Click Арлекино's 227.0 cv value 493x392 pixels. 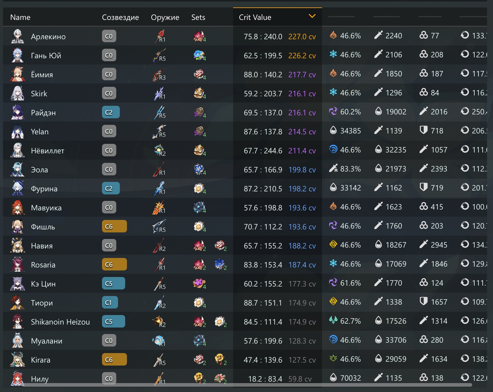click(302, 37)
